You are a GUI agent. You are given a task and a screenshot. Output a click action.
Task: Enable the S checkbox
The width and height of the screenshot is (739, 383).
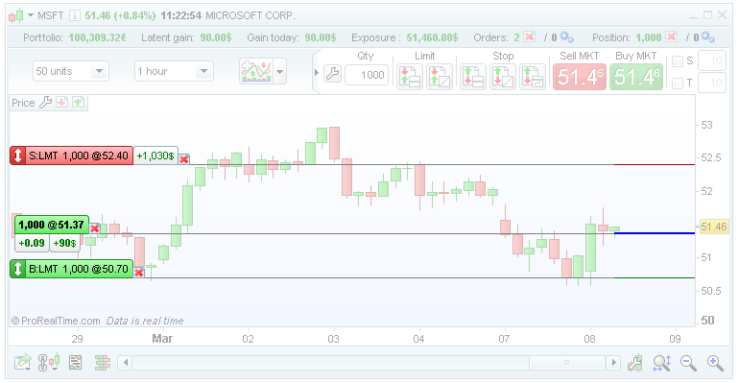[x=678, y=60]
